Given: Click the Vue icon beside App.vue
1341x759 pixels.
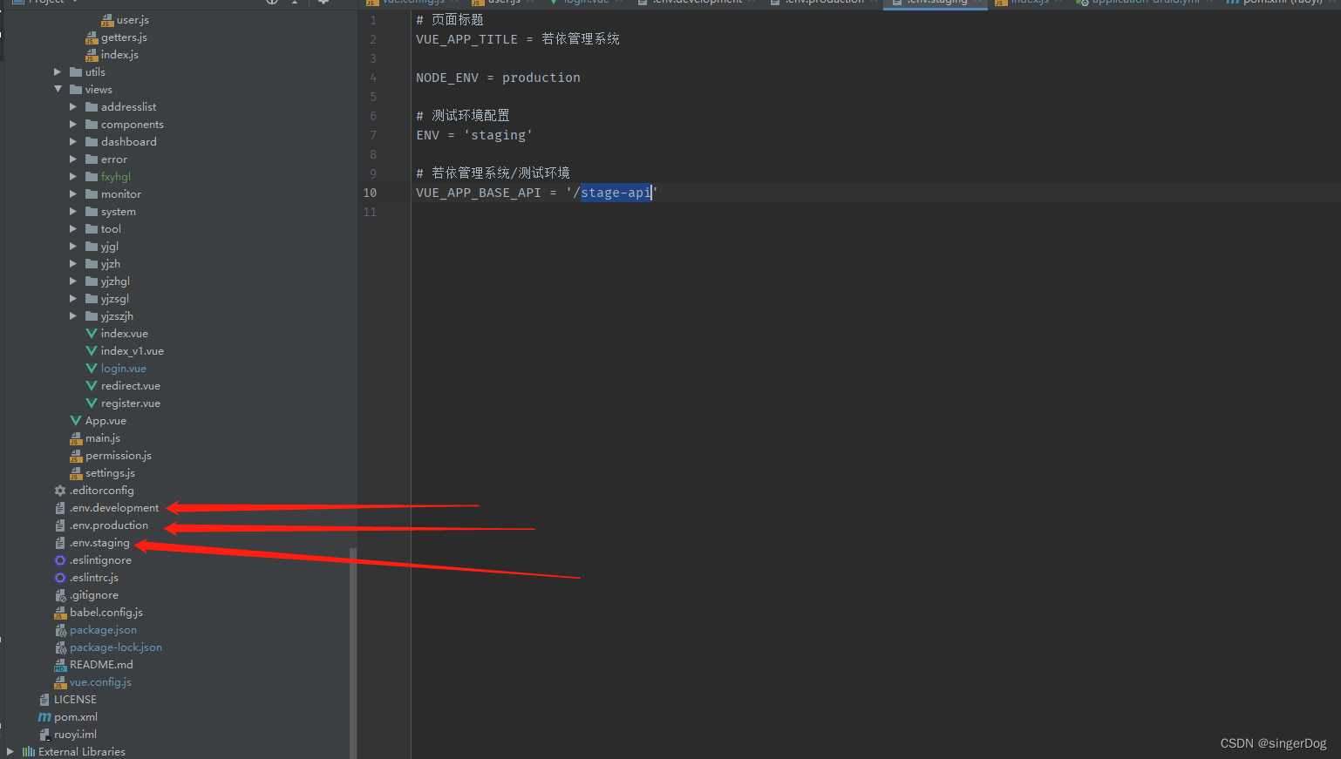Looking at the screenshot, I should 76,421.
